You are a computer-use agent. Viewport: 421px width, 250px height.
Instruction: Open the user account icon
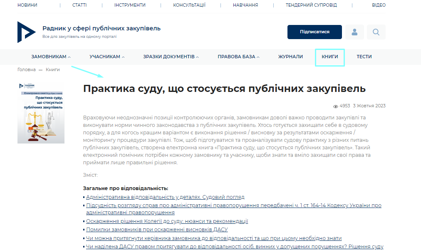click(x=354, y=32)
